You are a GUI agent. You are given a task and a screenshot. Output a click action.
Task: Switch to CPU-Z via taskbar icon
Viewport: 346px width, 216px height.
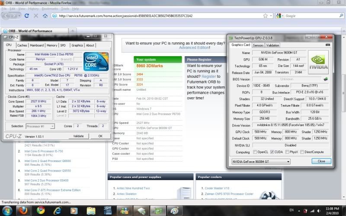[x=141, y=210]
